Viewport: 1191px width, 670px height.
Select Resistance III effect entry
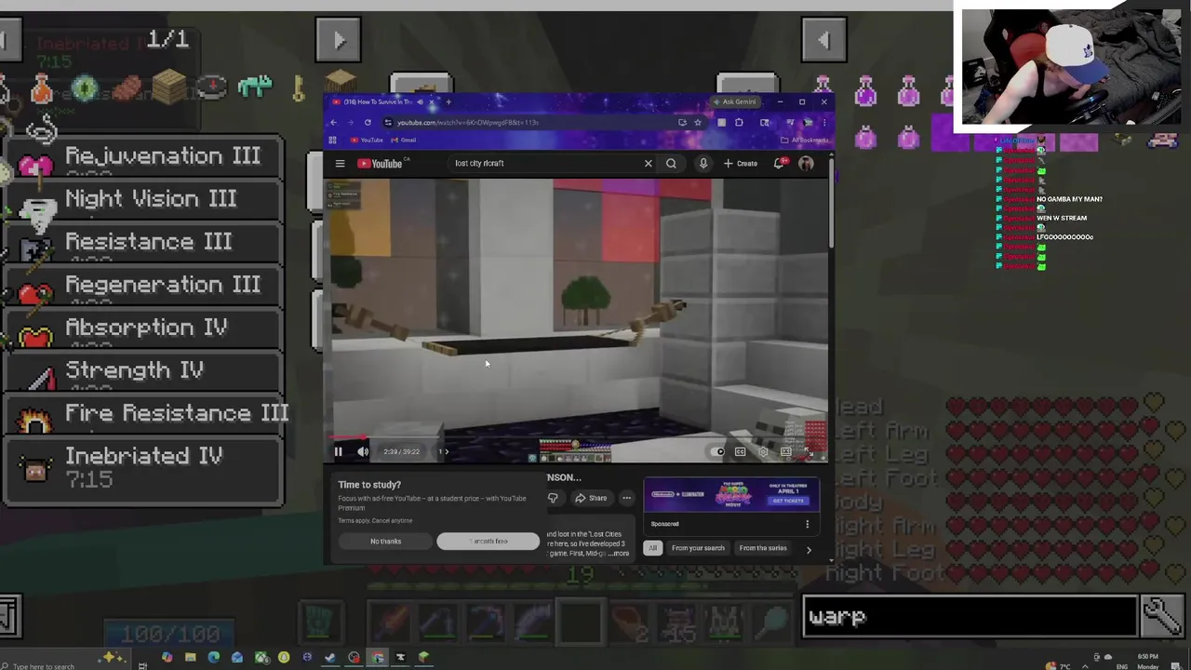(x=143, y=244)
